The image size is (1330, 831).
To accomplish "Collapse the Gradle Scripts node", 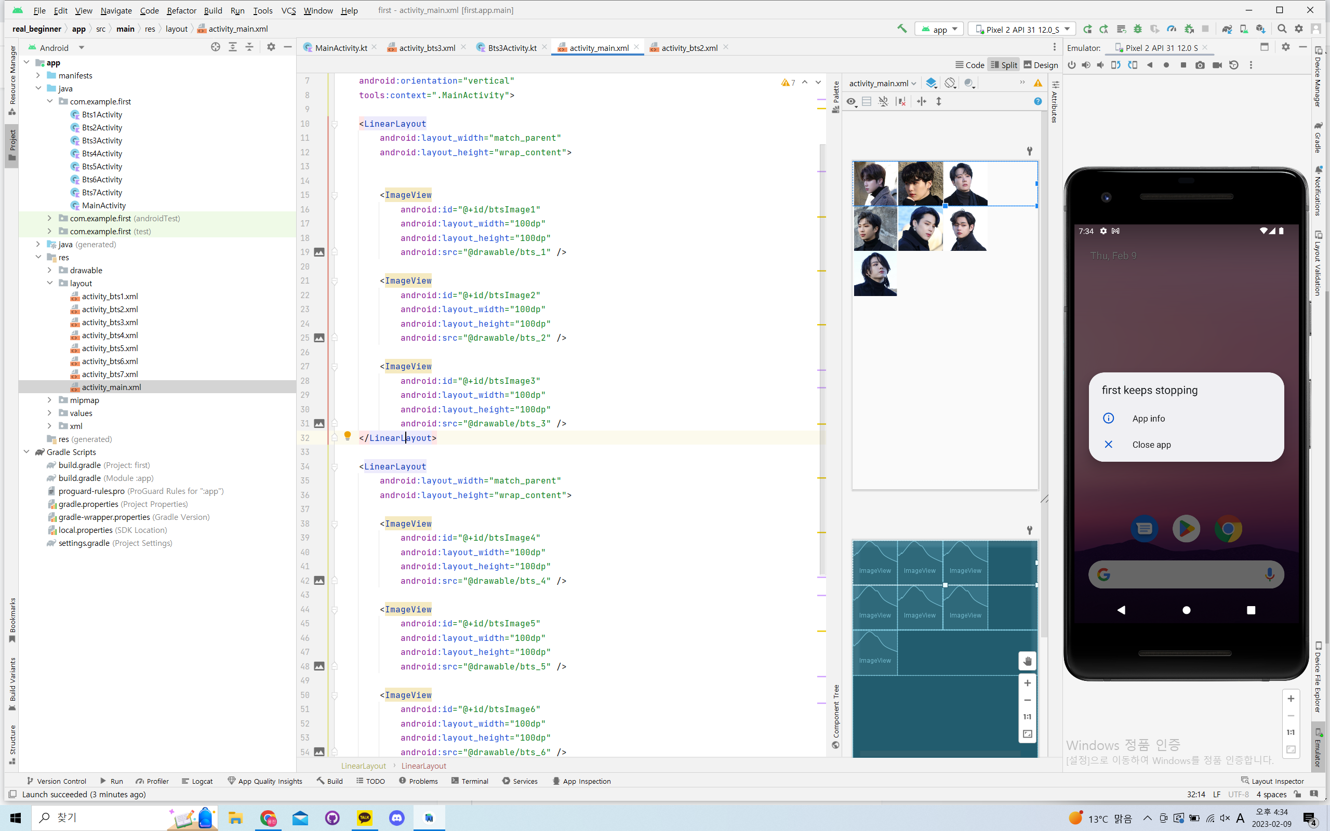I will point(26,452).
